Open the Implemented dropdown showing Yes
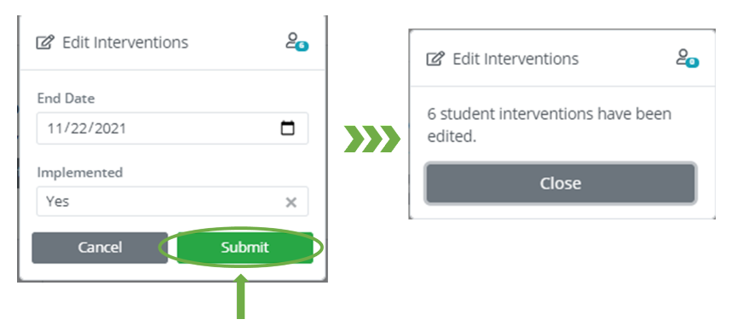The image size is (743, 325). (172, 202)
